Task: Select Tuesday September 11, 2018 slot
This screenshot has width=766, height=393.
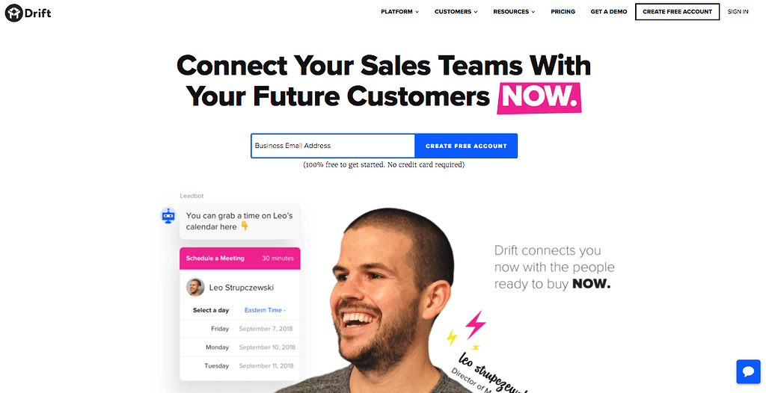Action: coord(240,366)
